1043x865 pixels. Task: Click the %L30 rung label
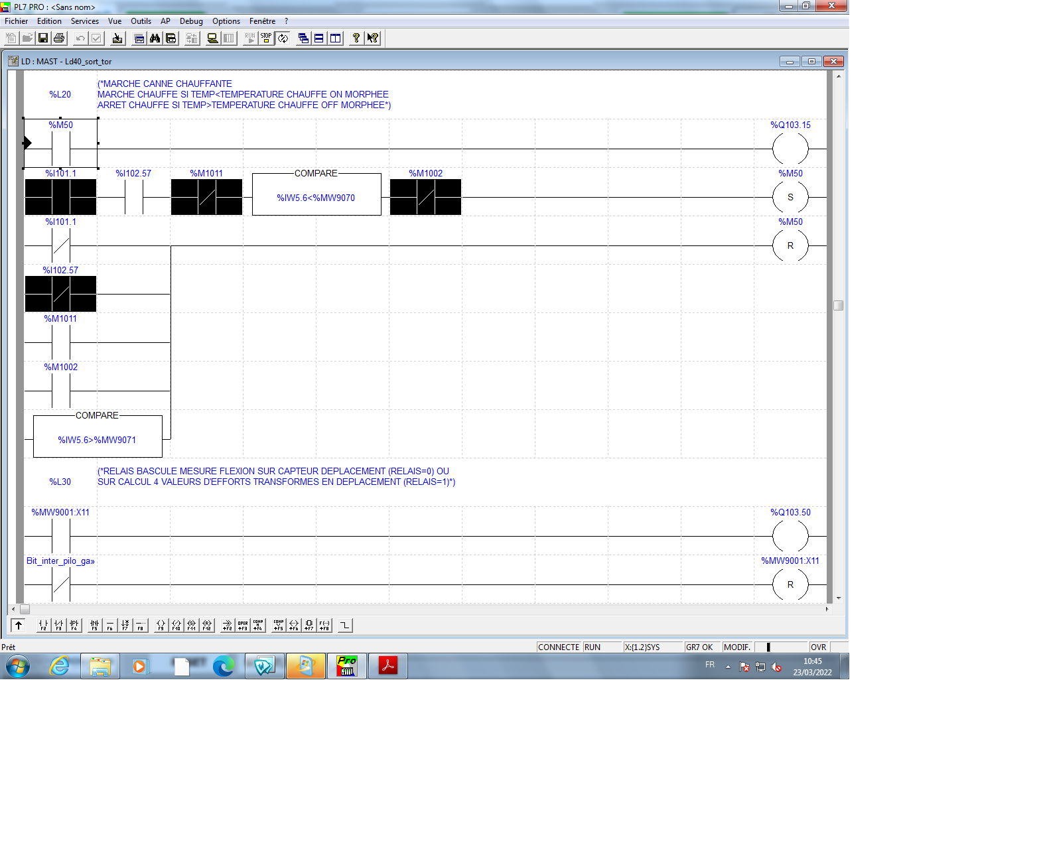[60, 482]
